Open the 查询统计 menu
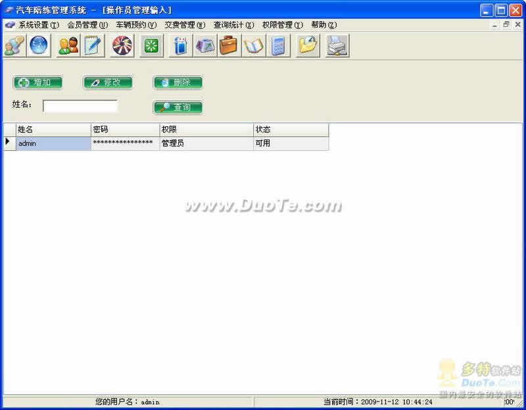 [233, 25]
